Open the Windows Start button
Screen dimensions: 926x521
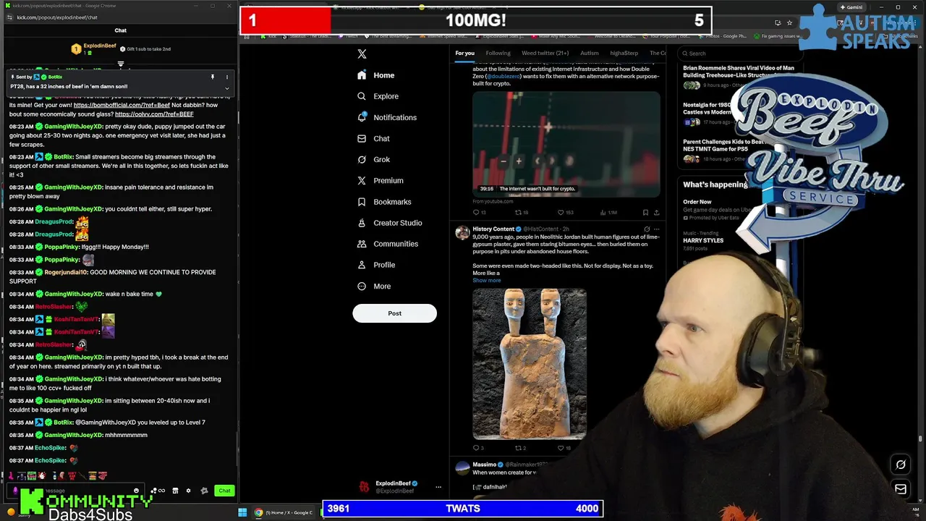click(242, 512)
